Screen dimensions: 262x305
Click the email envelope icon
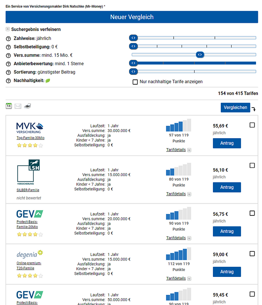click(18, 106)
